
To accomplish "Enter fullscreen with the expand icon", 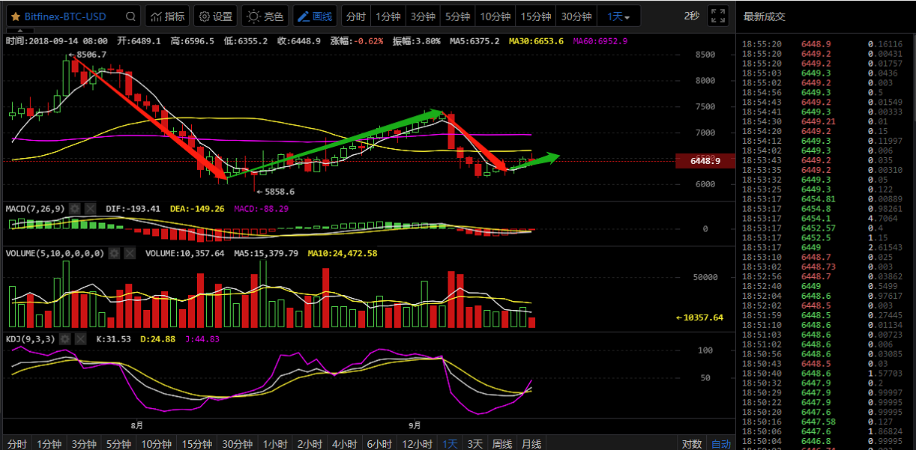I will [717, 16].
